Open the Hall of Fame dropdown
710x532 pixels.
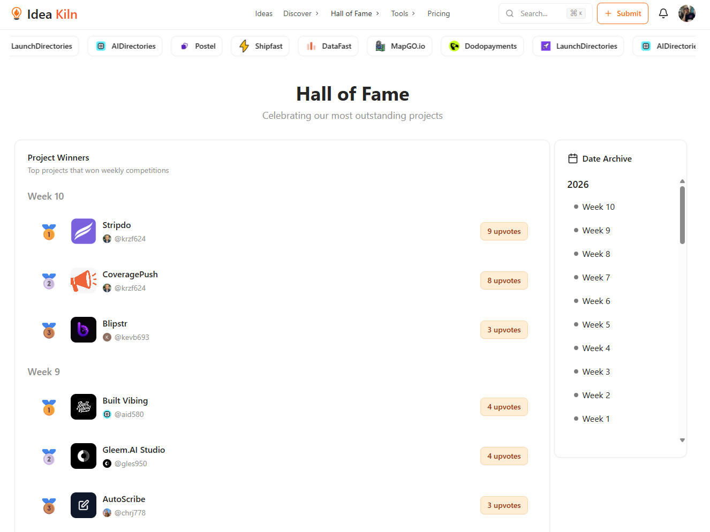coord(352,13)
